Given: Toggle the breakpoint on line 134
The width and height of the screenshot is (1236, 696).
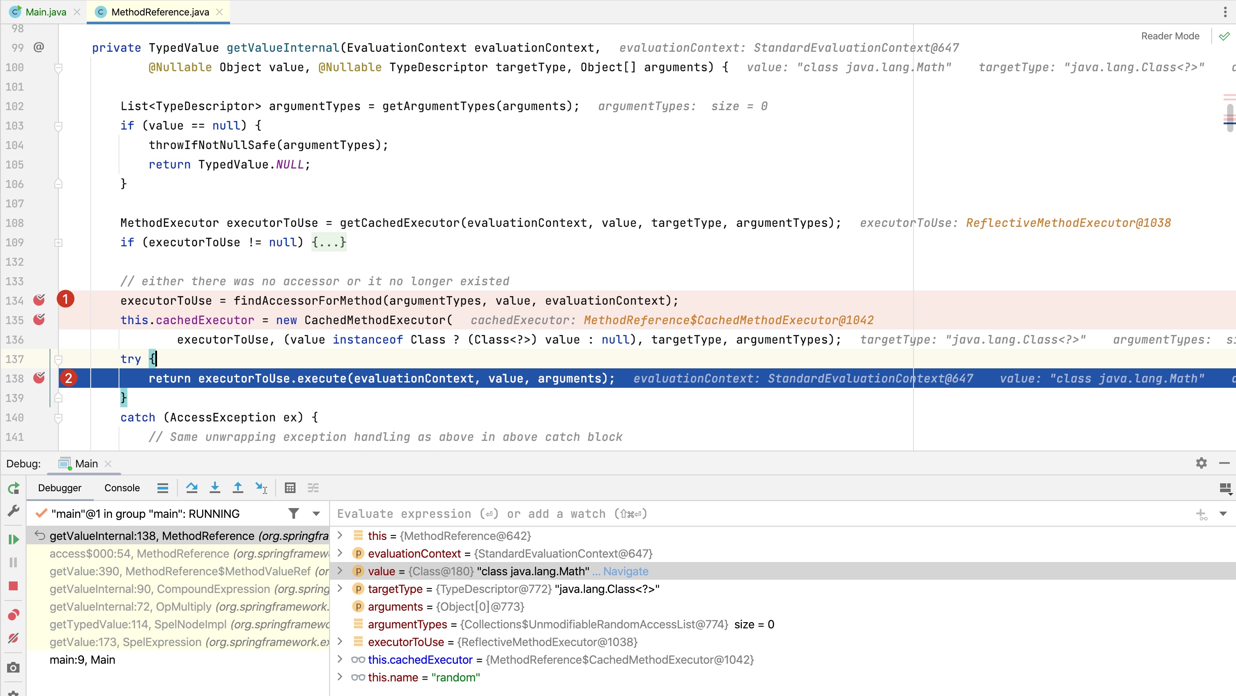Looking at the screenshot, I should 39,300.
